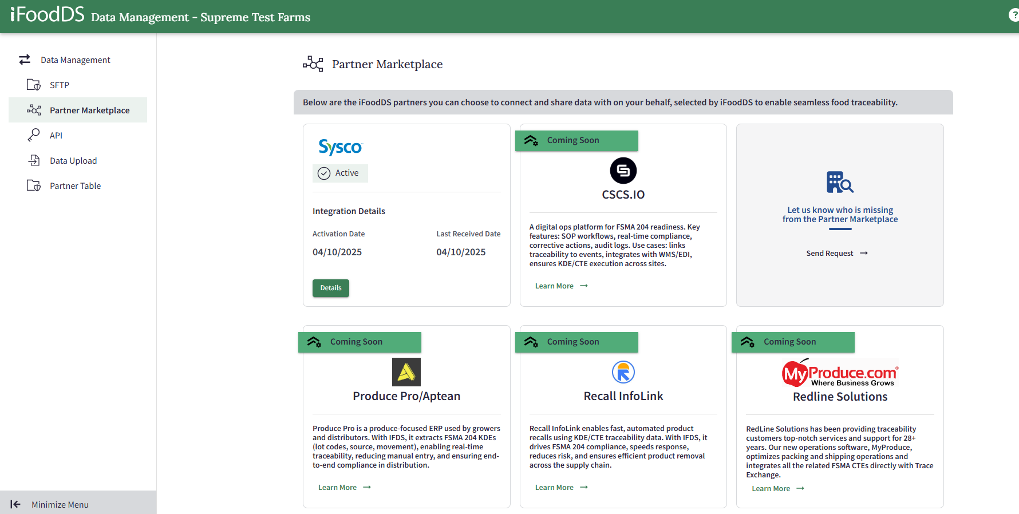This screenshot has width=1019, height=514.
Task: Click the Coming Soon badge icon on Redline Solutions card
Action: click(748, 342)
